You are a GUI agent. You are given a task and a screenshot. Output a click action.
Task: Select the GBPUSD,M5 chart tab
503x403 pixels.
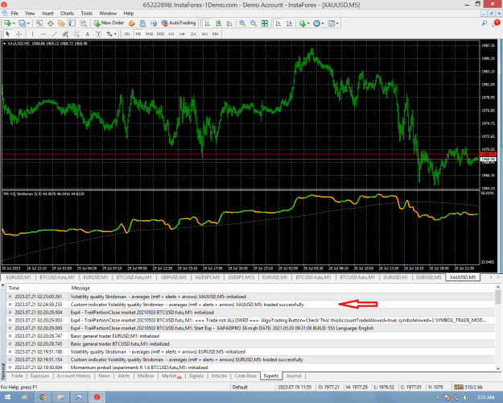pyautogui.click(x=174, y=277)
